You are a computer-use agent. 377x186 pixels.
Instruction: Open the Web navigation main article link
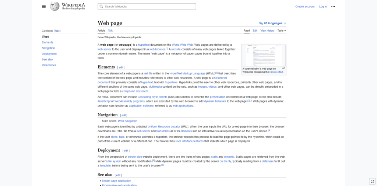(x=127, y=121)
